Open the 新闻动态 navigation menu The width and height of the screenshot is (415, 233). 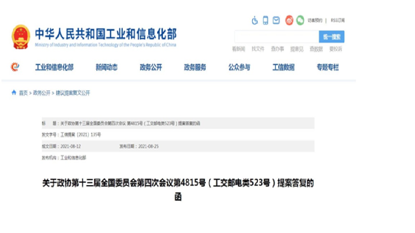point(107,67)
